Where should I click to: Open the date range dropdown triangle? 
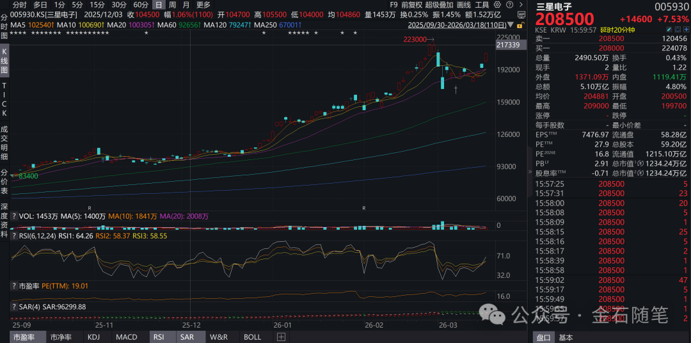point(511,25)
